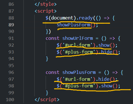Click line number 89 in the gutter
This screenshot has width=133, height=104.
11,25
